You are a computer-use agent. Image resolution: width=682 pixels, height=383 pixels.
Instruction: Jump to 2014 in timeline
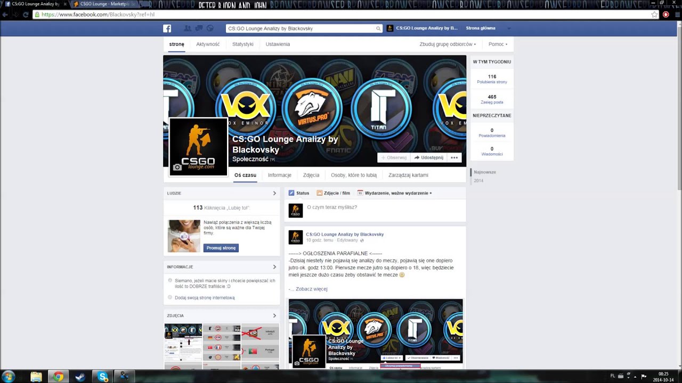click(478, 181)
